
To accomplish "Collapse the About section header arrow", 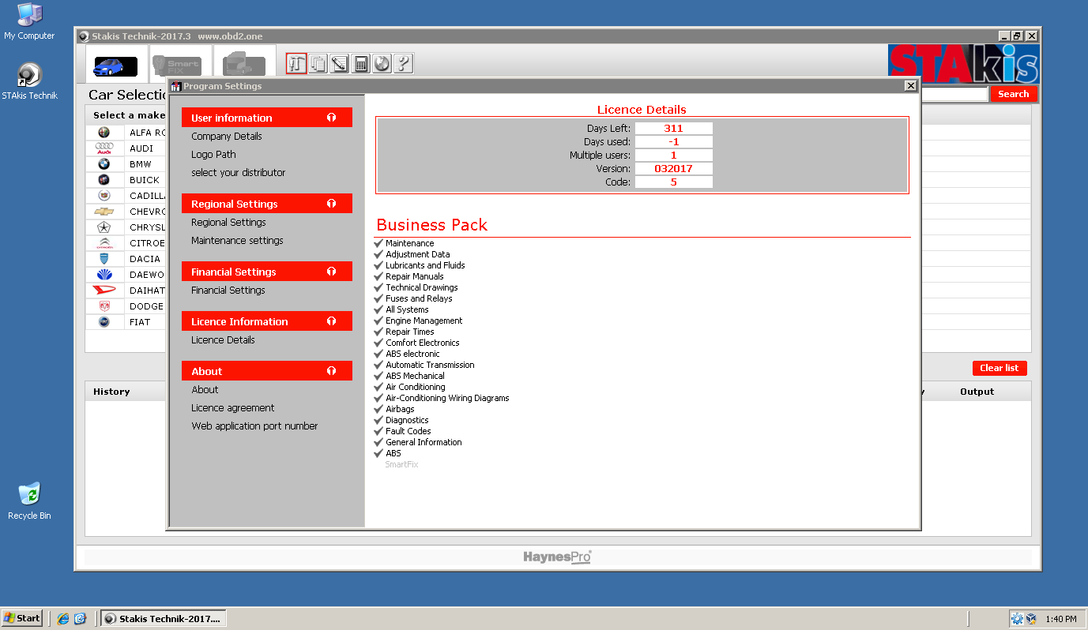I will point(331,371).
